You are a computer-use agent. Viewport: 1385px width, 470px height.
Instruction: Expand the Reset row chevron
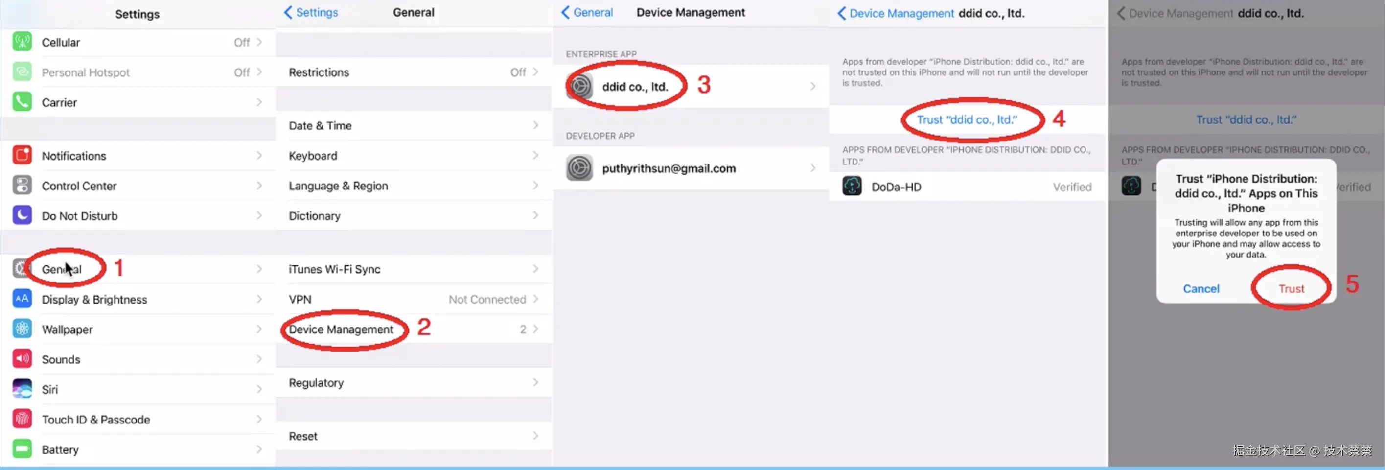pyautogui.click(x=535, y=436)
